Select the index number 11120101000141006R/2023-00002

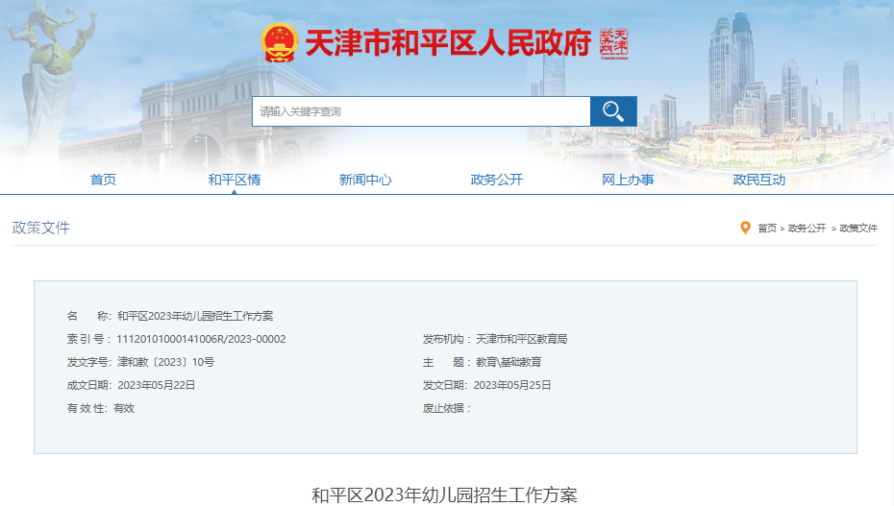[x=201, y=339]
